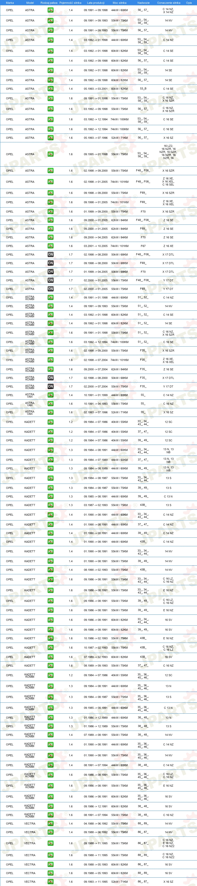This screenshot has width=197, height=886.
Task: Click petrol icon in ASTRA VAN C 14 NZ row
Action: pyautogui.click(x=50, y=395)
